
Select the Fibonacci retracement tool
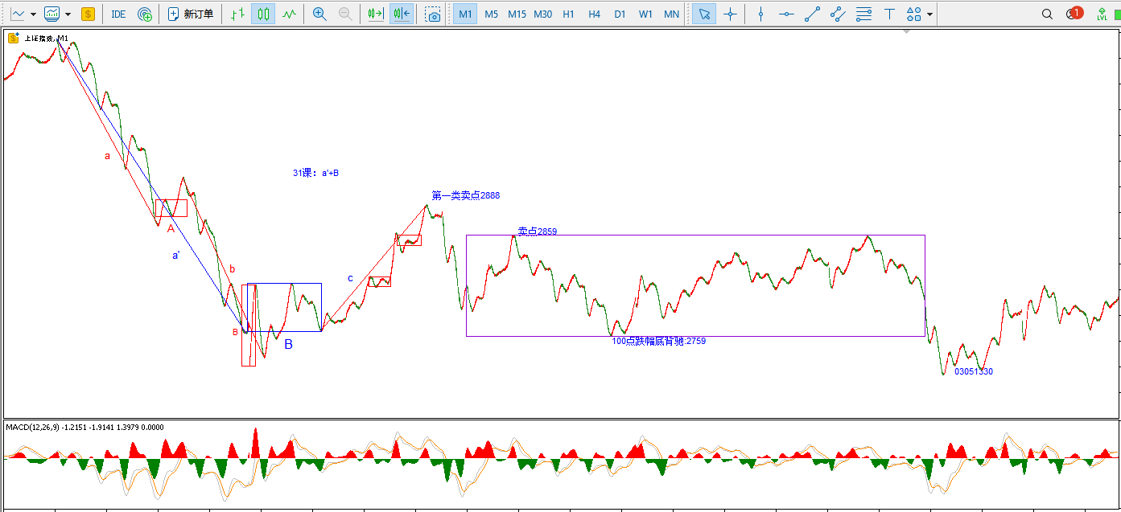[x=863, y=14]
